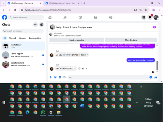Click the address bar URL
This screenshot has height=122, width=163.
(48, 10)
